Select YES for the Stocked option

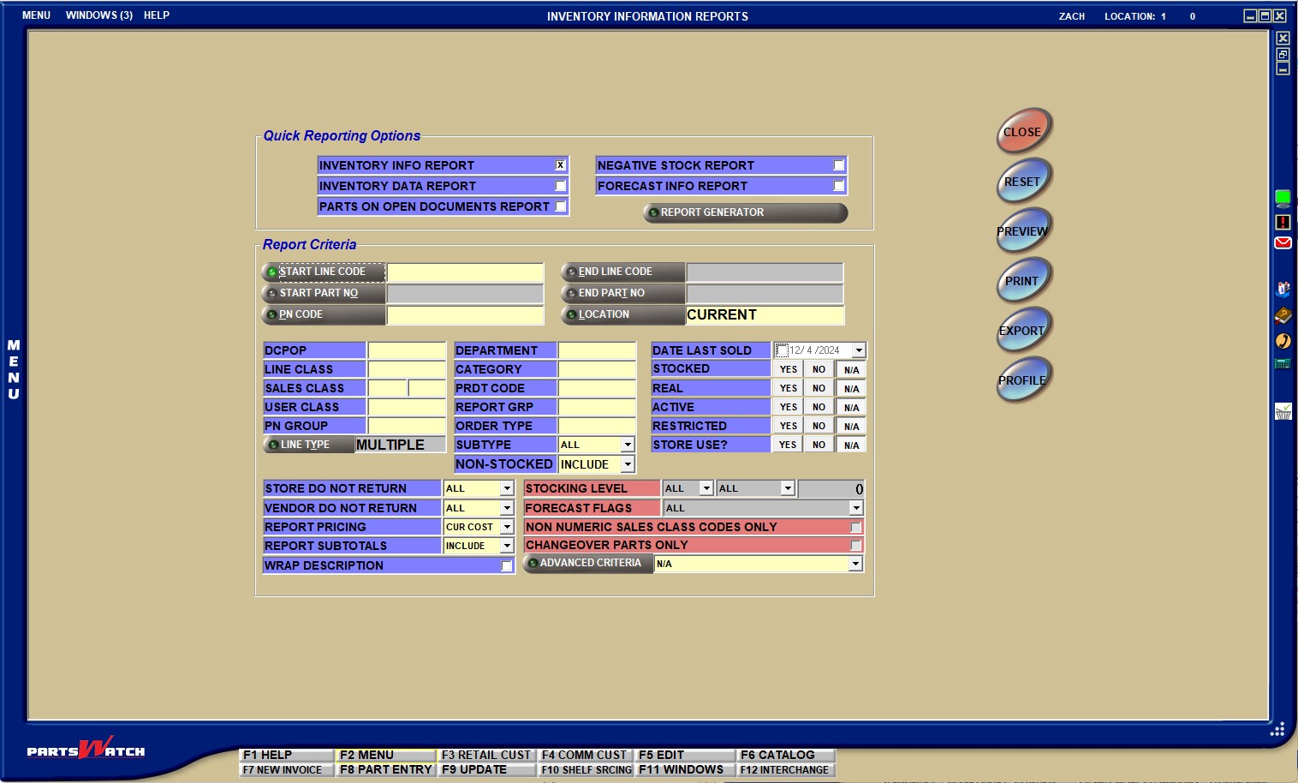788,369
